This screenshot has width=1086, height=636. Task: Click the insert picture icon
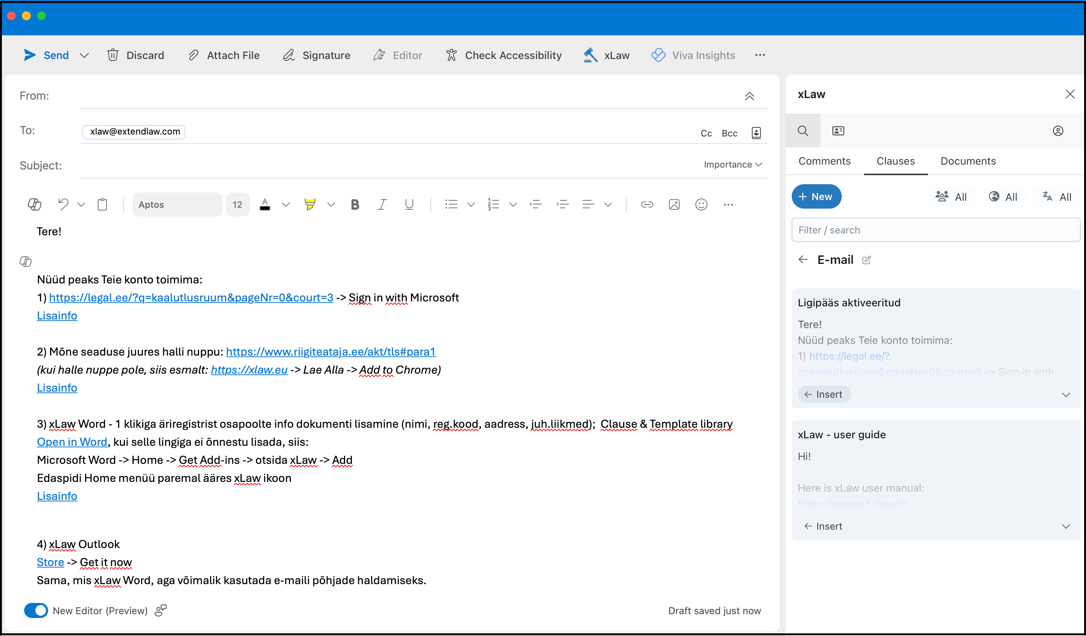(674, 204)
